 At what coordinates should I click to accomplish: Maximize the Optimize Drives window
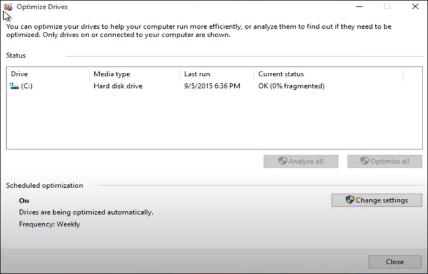(x=387, y=7)
